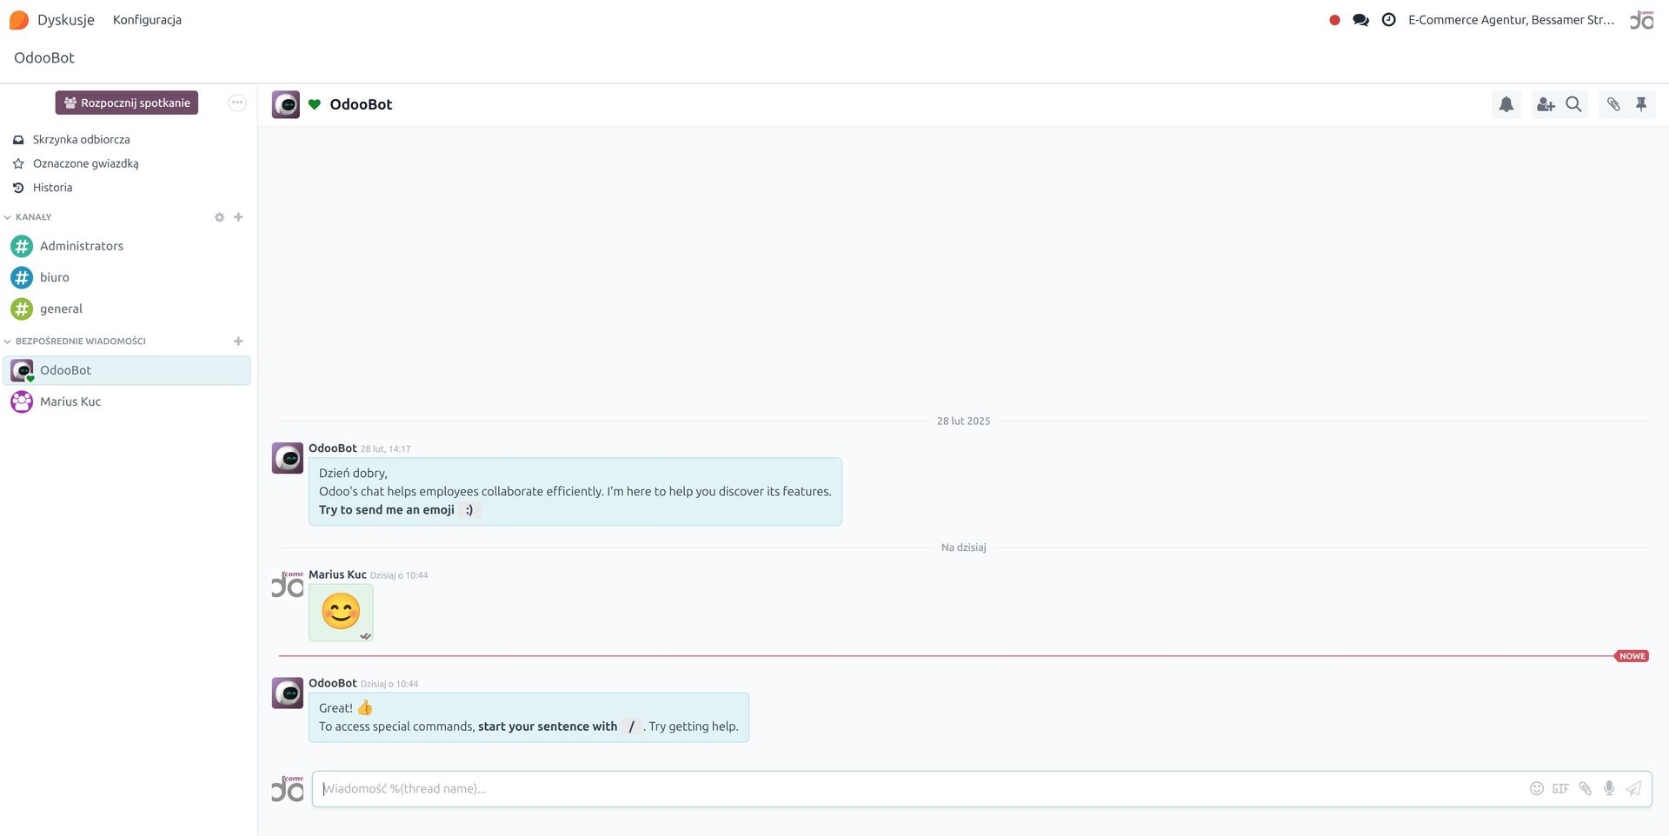Click the read checkmarks on emoji message
The width and height of the screenshot is (1669, 836).
point(366,636)
